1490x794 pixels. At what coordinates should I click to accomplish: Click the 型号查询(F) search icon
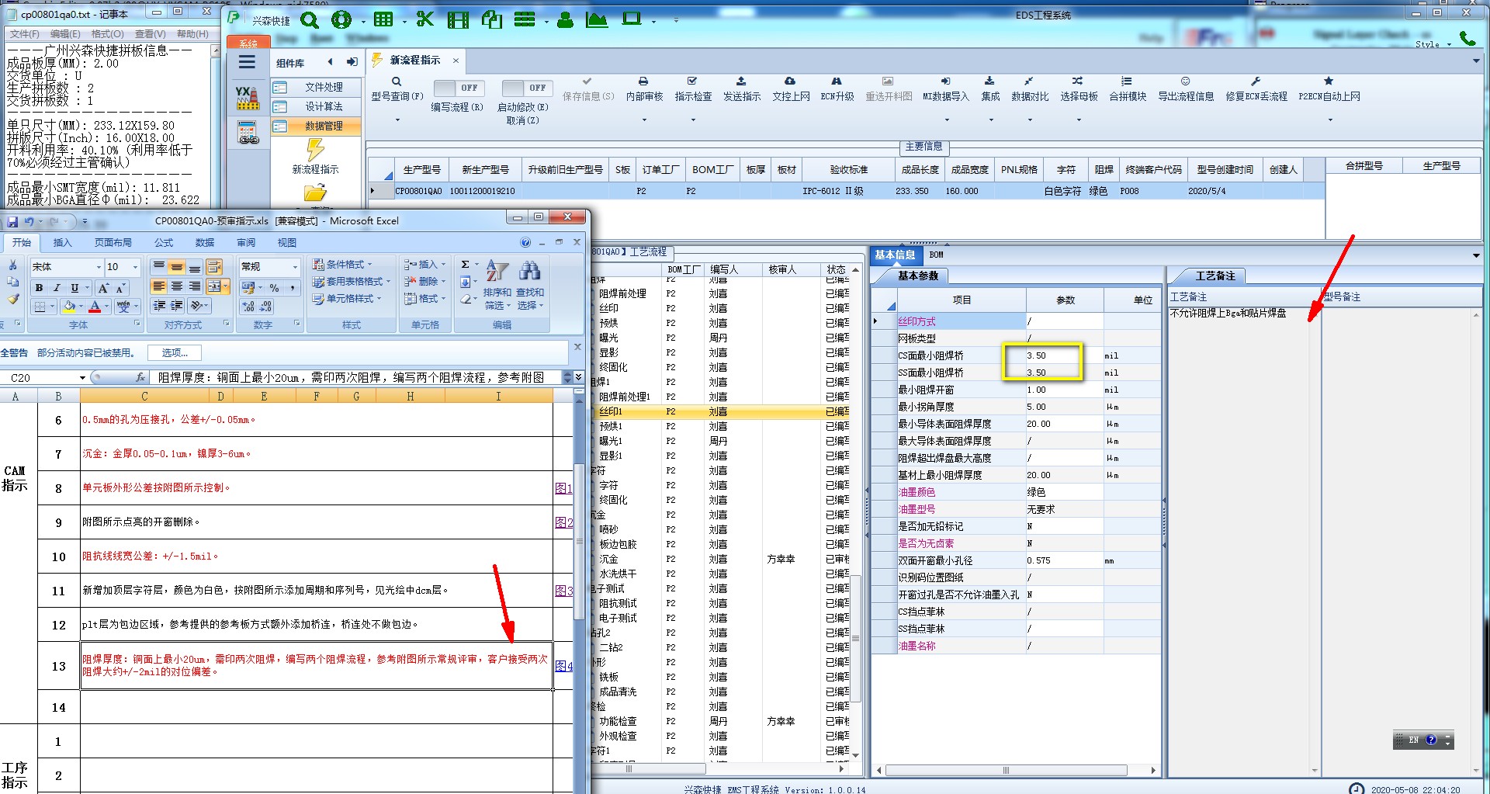click(x=397, y=81)
